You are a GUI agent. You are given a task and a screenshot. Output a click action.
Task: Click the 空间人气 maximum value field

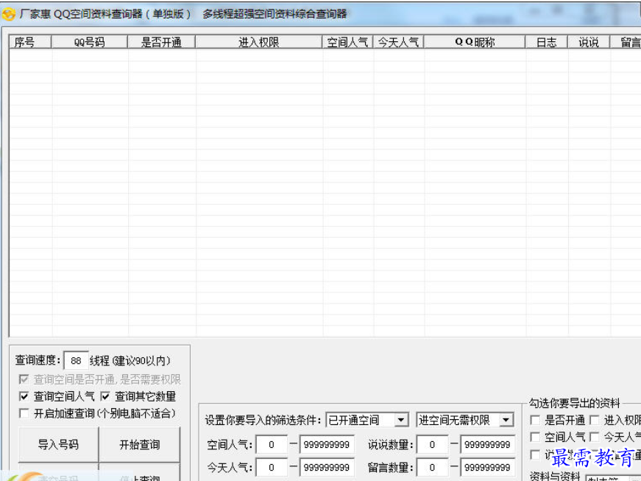tap(327, 445)
